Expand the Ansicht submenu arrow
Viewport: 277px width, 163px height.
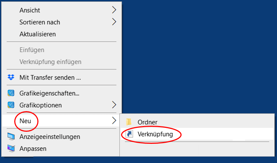114,10
